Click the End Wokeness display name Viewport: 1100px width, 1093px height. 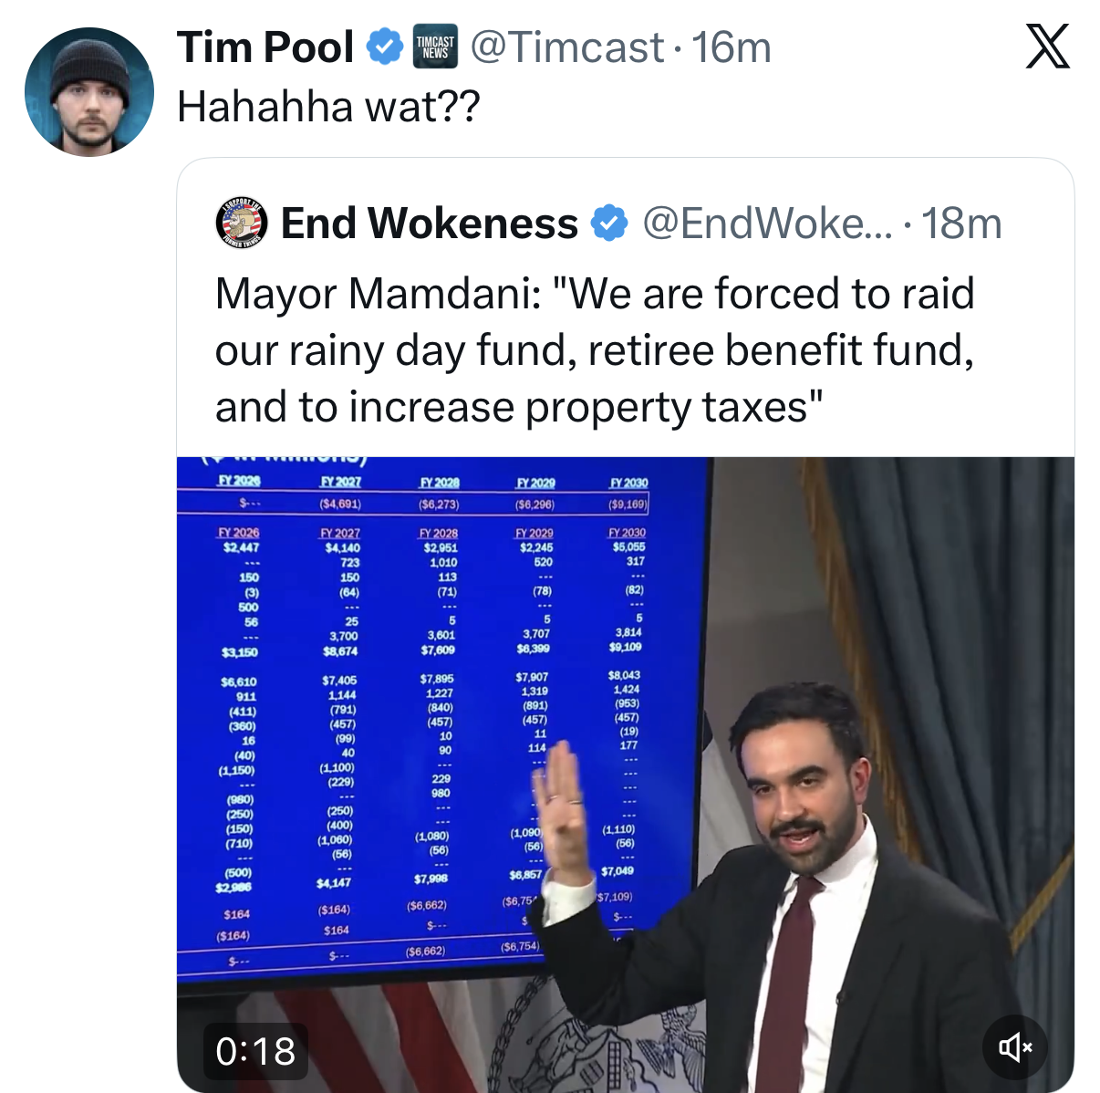click(x=429, y=224)
